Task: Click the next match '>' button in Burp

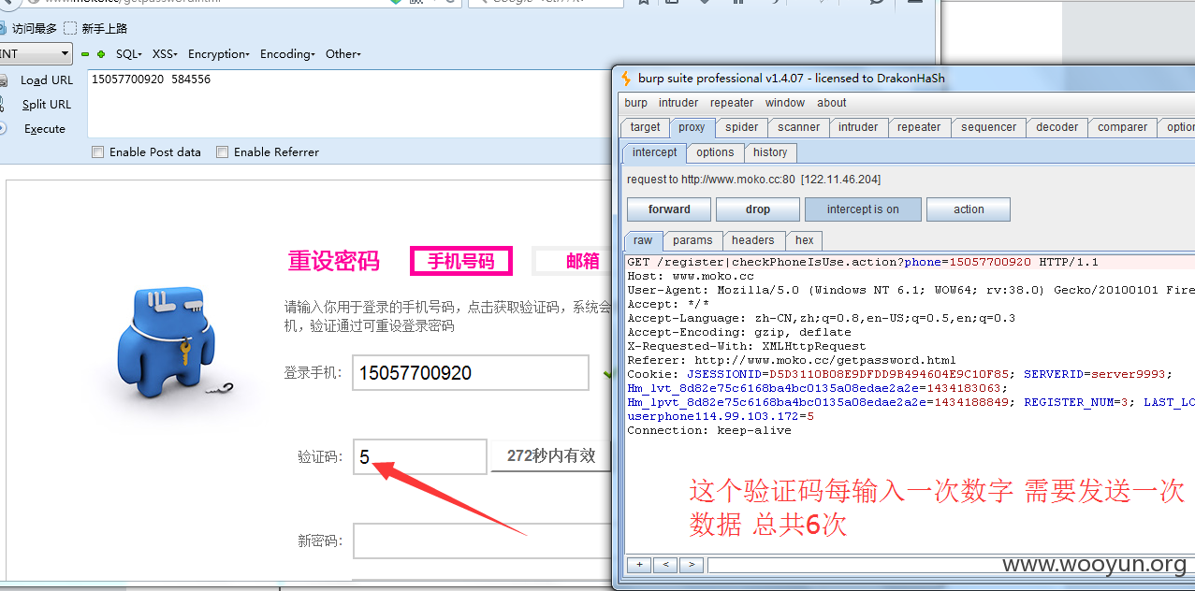Action: coord(692,565)
